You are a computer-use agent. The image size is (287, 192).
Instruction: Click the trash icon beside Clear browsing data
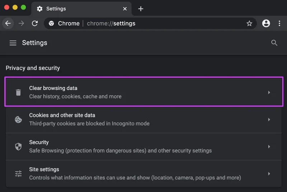pos(18,92)
